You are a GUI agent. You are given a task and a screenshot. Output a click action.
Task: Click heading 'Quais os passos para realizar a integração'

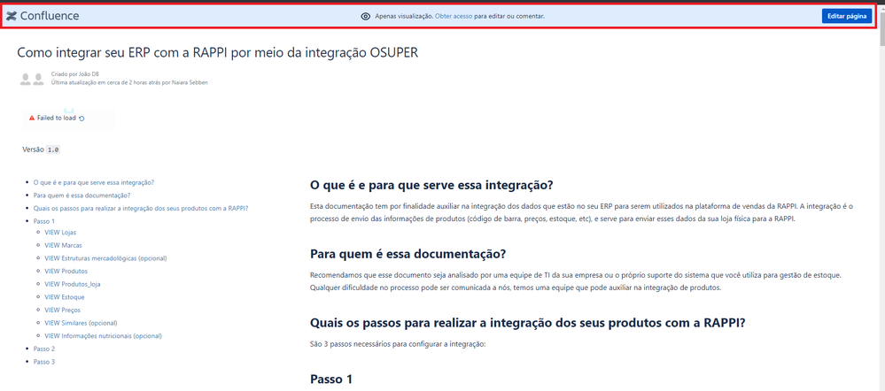point(528,324)
